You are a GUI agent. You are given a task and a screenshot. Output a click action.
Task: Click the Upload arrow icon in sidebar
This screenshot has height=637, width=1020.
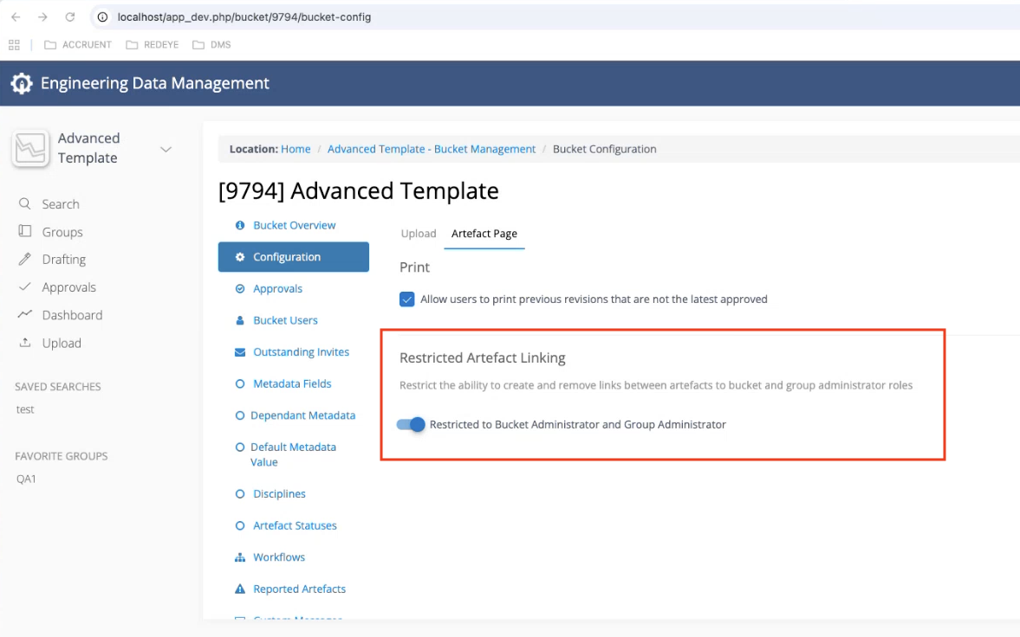pyautogui.click(x=25, y=343)
